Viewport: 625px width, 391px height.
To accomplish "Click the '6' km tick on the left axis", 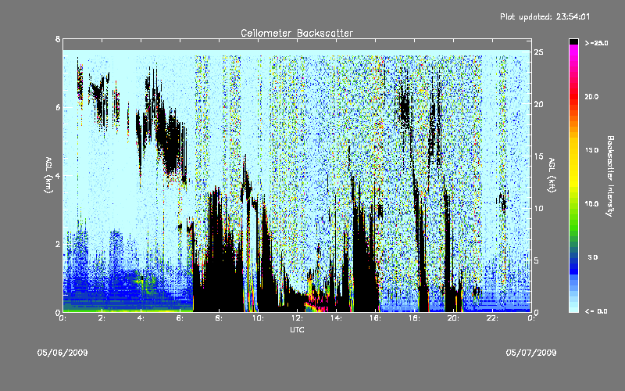I will tap(58, 107).
